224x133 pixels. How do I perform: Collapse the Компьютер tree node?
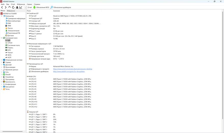pyautogui.click(x=2, y=16)
